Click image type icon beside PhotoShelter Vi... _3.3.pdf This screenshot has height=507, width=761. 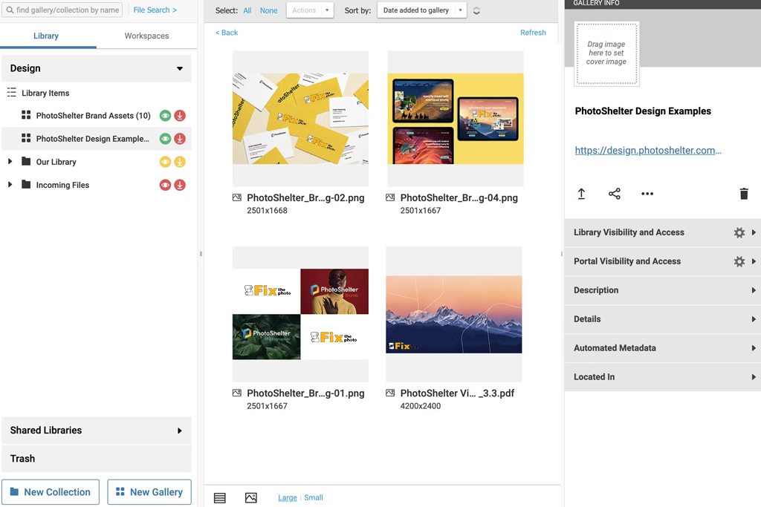[390, 393]
